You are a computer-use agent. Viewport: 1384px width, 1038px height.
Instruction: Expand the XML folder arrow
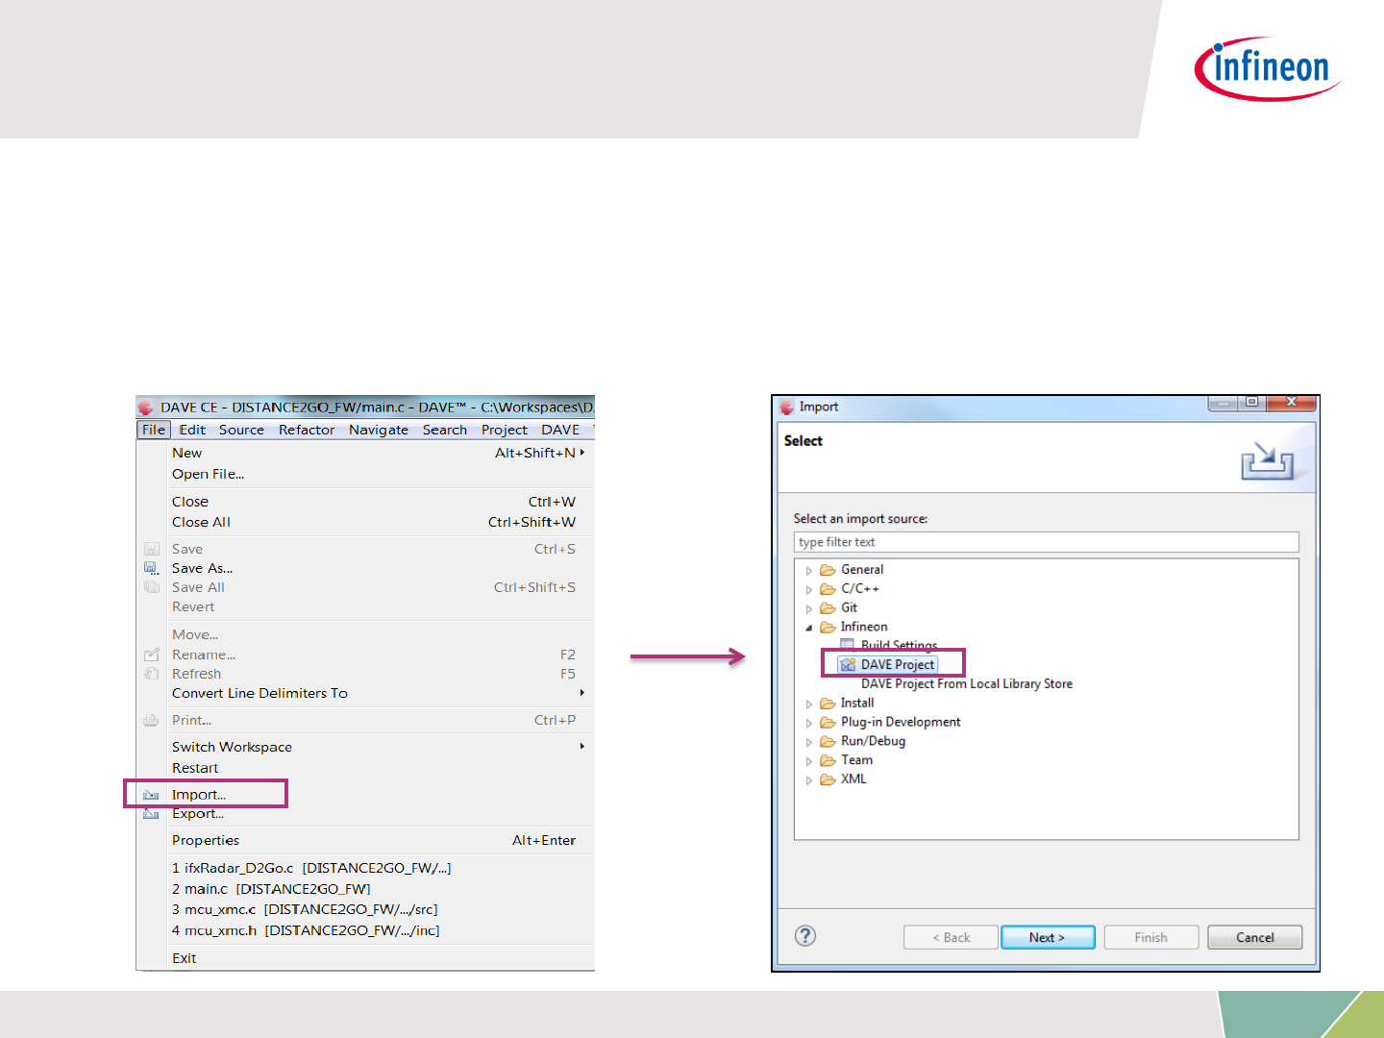809,780
